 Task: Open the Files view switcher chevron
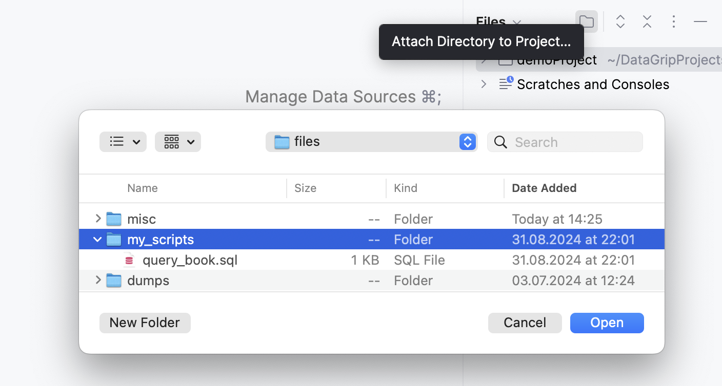[x=517, y=23]
